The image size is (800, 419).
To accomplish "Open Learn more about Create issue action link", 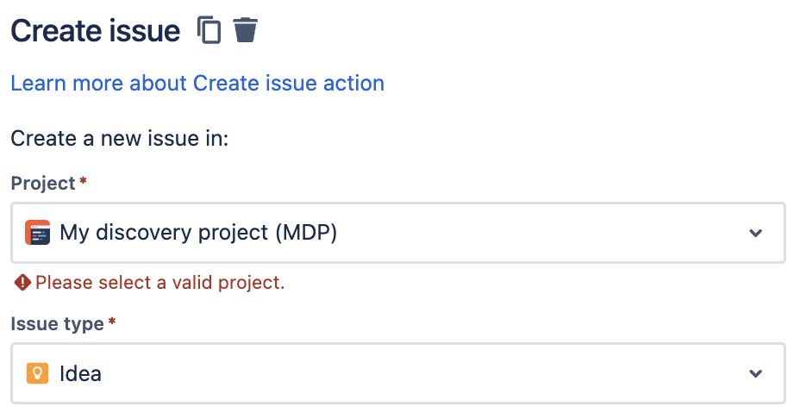I will pos(197,84).
